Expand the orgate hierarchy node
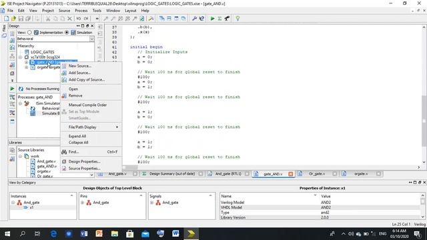This screenshot has height=240, width=427. (27, 67)
